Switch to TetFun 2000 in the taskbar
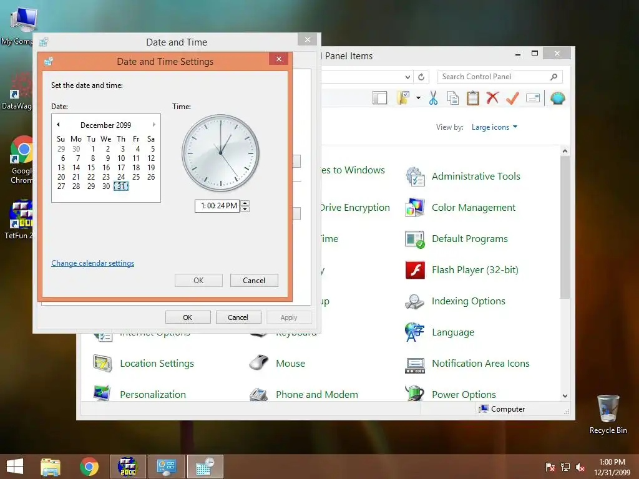This screenshot has height=479, width=639. (x=127, y=467)
